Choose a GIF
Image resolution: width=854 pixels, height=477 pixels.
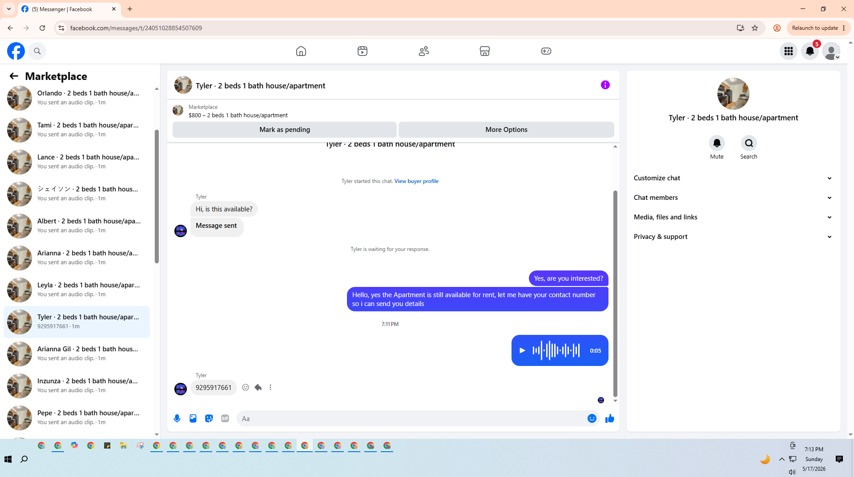tap(225, 418)
